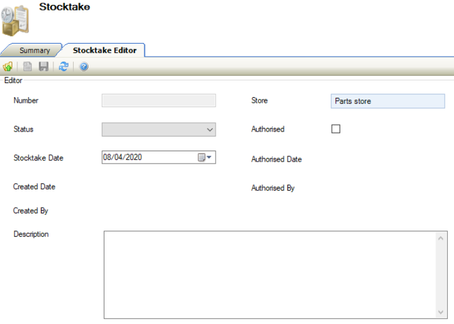Click the new document toolbar icon
454x324 pixels.
pyautogui.click(x=28, y=67)
